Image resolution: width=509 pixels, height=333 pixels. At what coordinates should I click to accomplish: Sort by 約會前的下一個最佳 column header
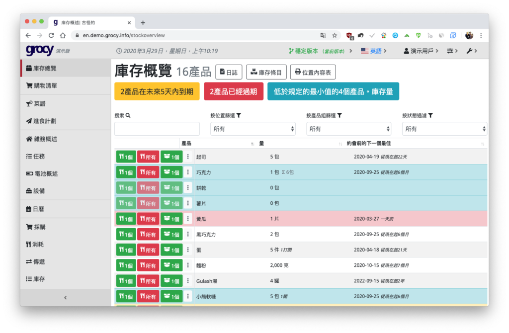click(416, 144)
